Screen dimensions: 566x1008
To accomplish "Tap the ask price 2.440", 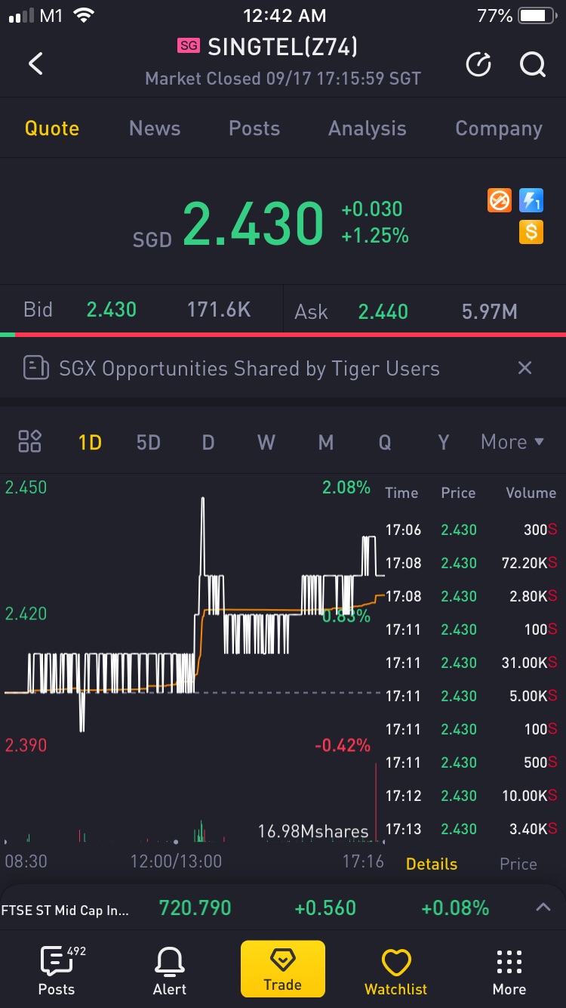I will click(x=383, y=311).
